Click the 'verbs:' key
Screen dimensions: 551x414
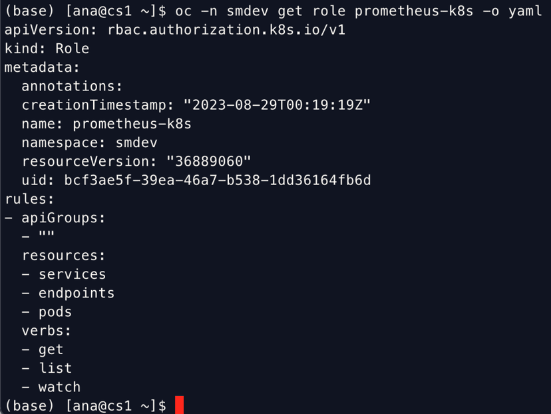(47, 330)
